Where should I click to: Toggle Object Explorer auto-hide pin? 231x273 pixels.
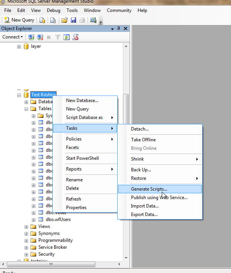click(x=118, y=28)
